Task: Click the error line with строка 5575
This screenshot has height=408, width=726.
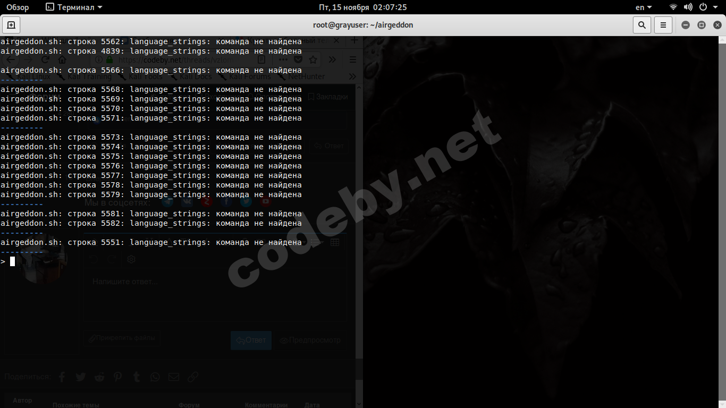Action: [151, 156]
